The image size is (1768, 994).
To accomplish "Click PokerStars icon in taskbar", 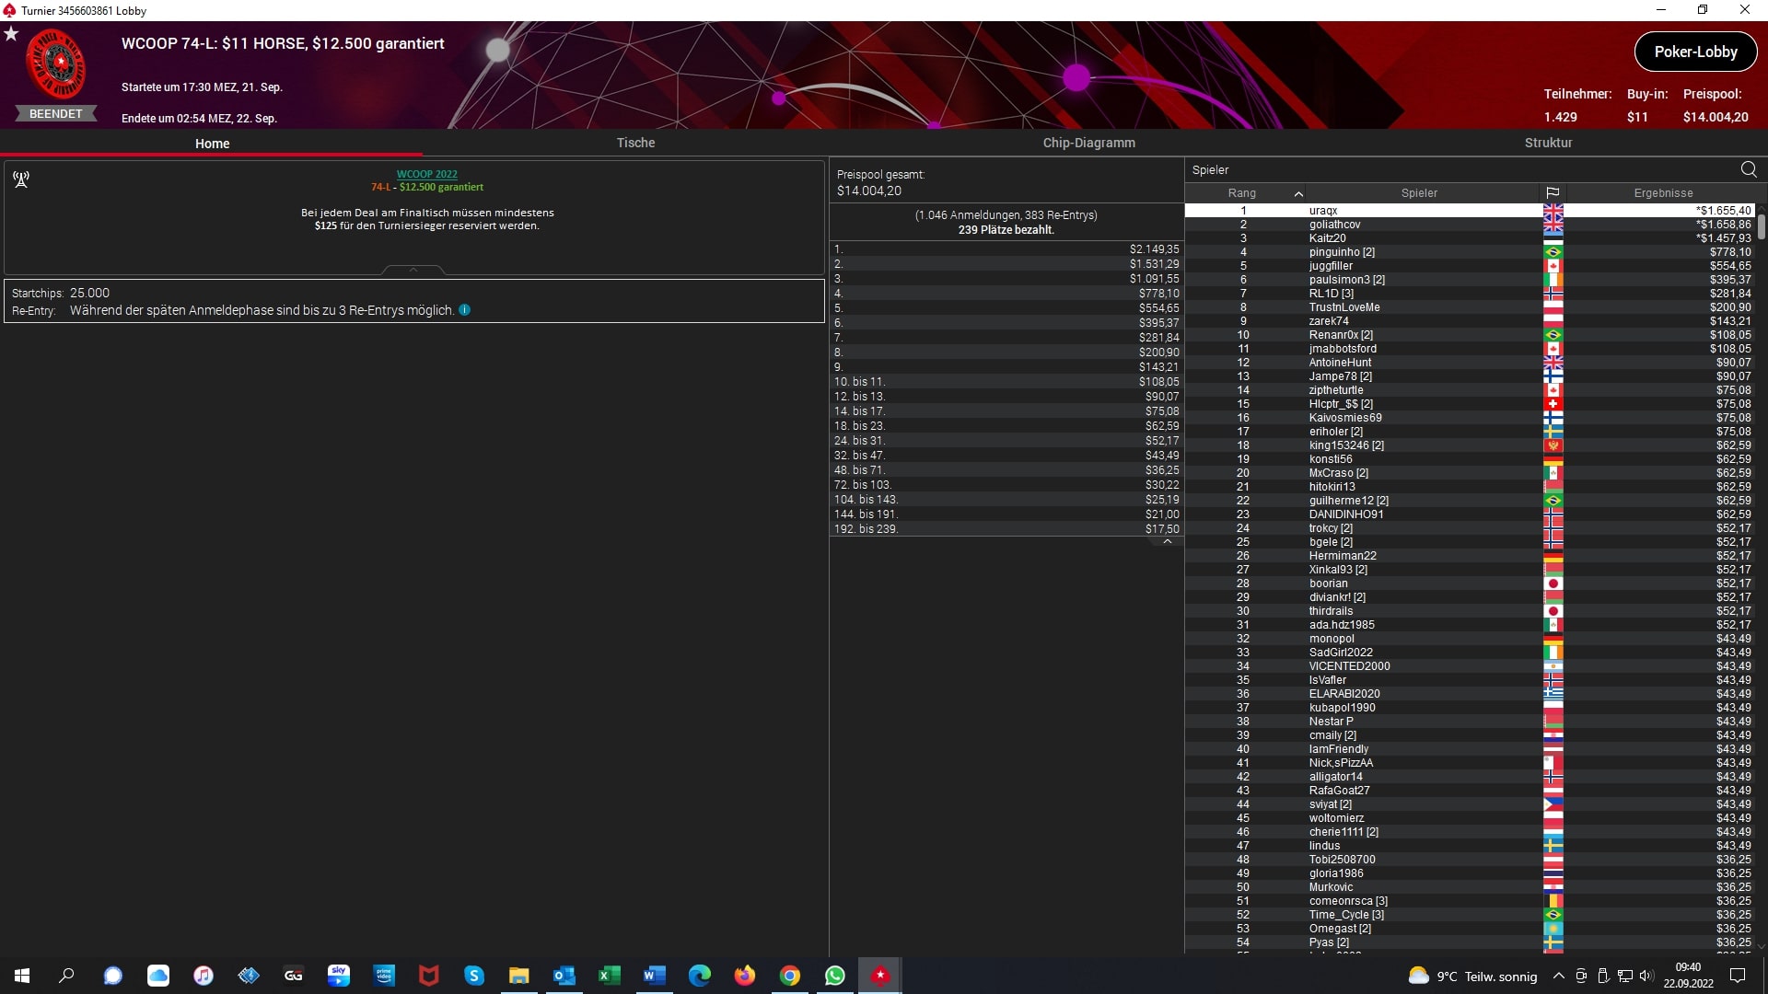I will click(880, 976).
